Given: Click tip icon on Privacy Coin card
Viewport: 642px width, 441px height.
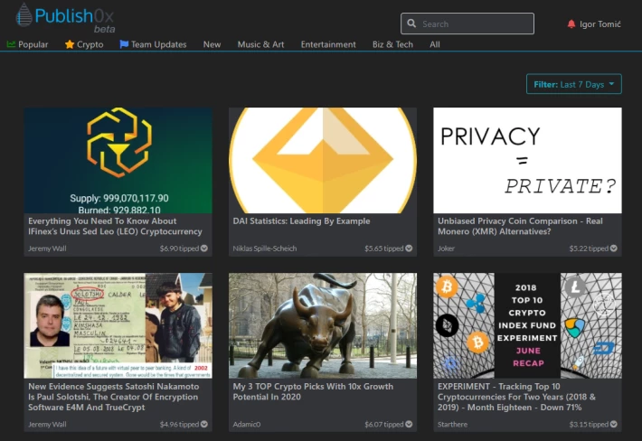Looking at the screenshot, I should (613, 249).
